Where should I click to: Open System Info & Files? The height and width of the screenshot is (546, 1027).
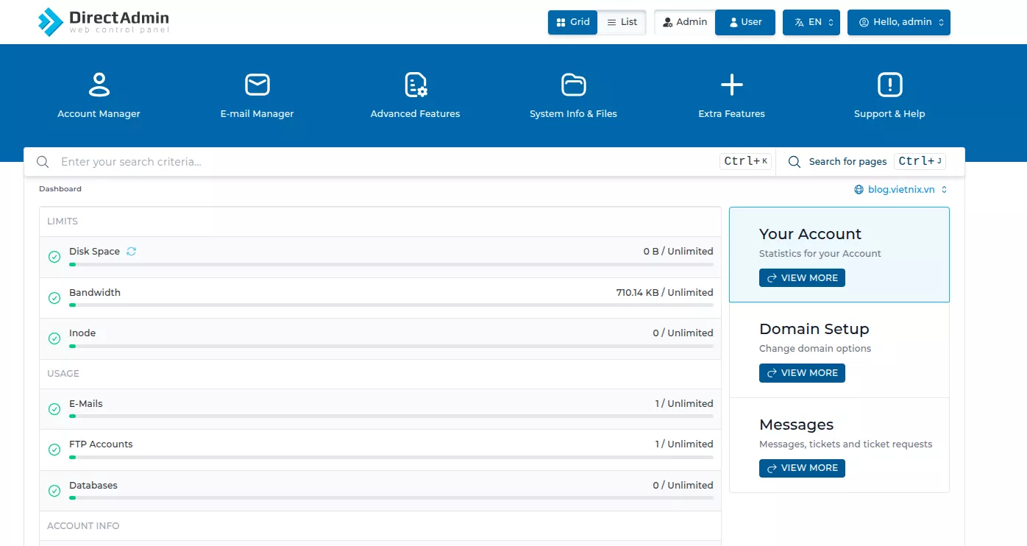[x=573, y=94]
